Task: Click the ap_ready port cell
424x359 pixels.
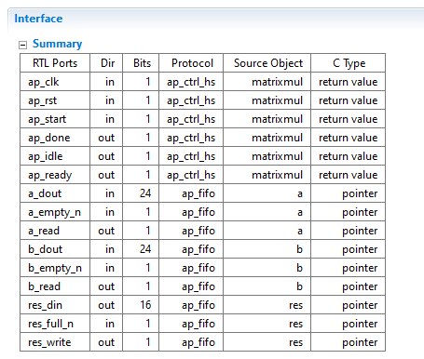Action: point(55,175)
